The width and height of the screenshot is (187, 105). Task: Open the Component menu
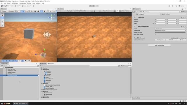[x=22, y=3]
